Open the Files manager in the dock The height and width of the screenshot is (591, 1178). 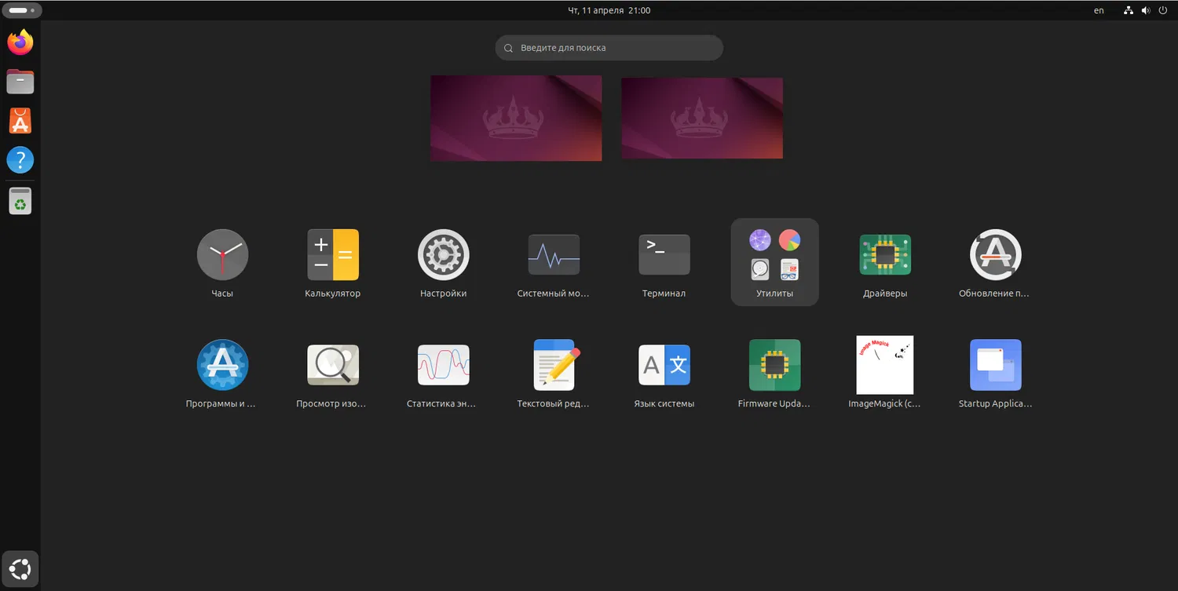(x=20, y=82)
